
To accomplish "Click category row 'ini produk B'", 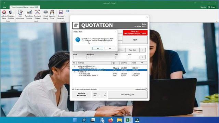I will 109,72.
